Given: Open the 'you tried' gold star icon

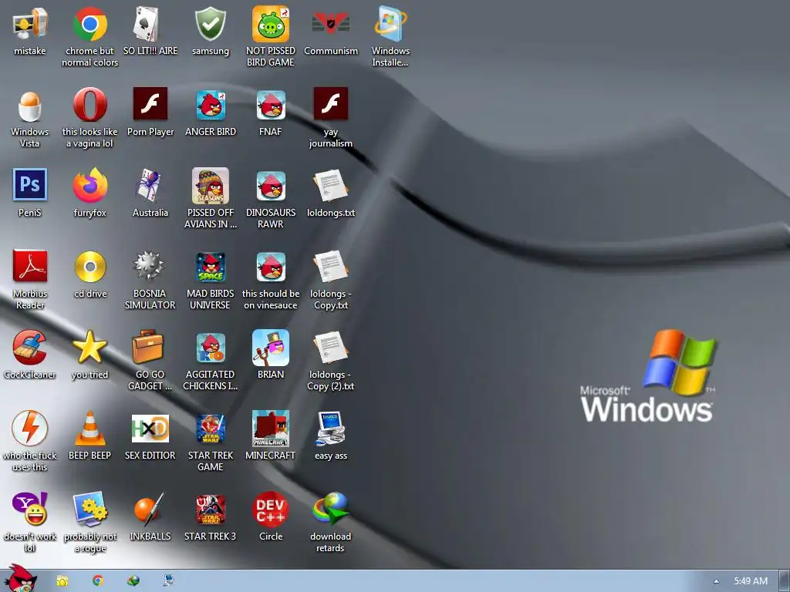Looking at the screenshot, I should (x=89, y=348).
